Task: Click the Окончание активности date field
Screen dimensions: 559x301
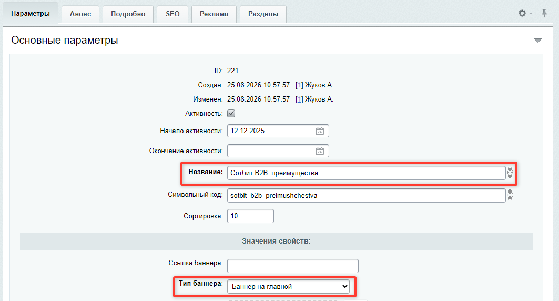Action: coord(278,151)
